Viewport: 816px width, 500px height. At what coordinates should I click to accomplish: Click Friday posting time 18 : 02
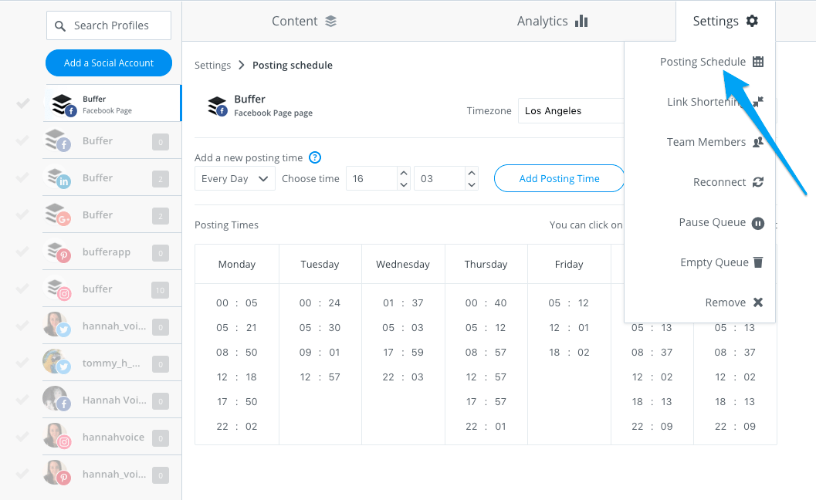(x=569, y=352)
